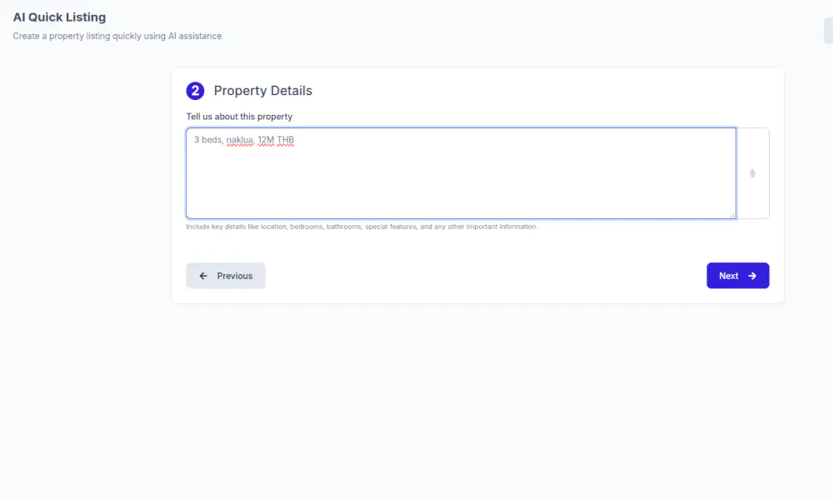Click the step 2 circle badge

click(195, 91)
